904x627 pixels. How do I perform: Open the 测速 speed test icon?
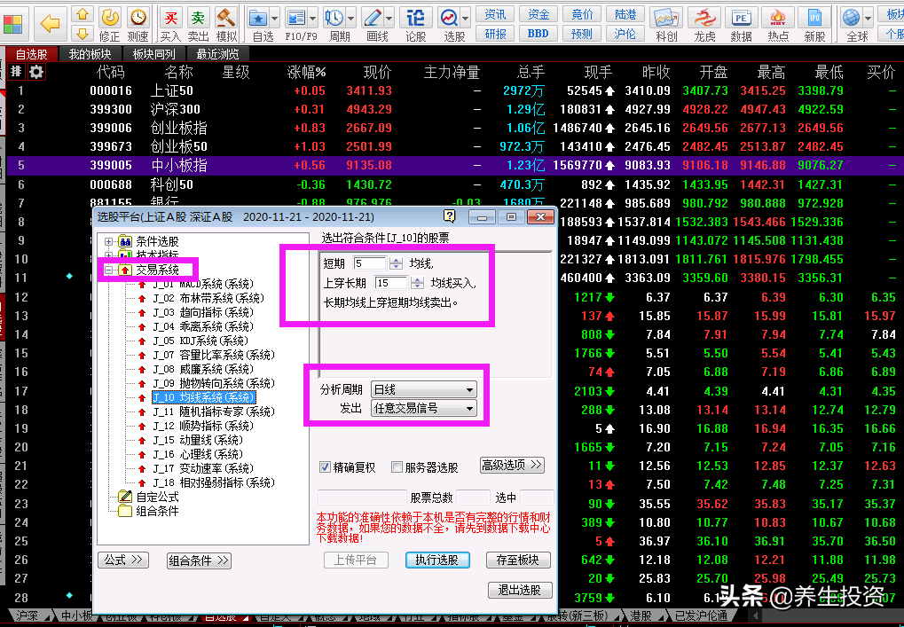pos(138,18)
